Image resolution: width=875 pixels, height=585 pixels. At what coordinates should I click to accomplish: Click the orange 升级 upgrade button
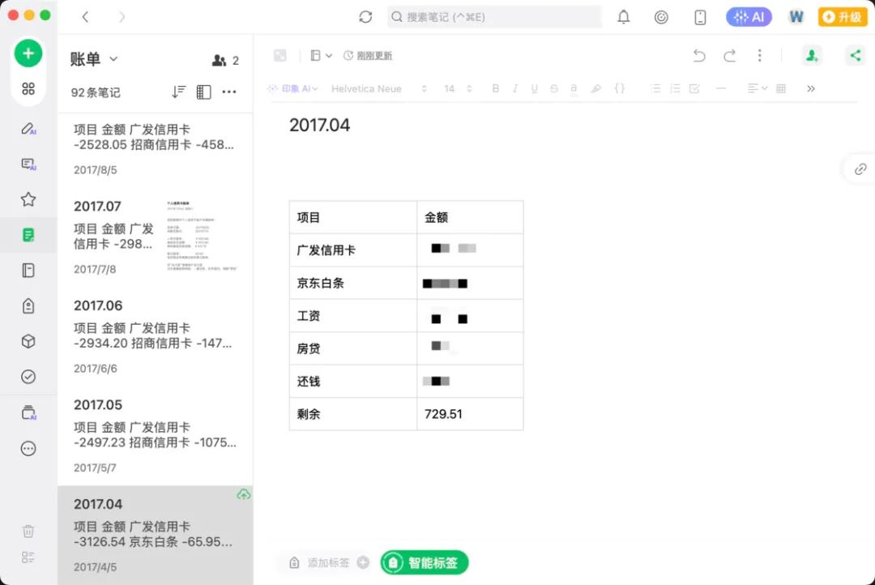click(x=843, y=17)
